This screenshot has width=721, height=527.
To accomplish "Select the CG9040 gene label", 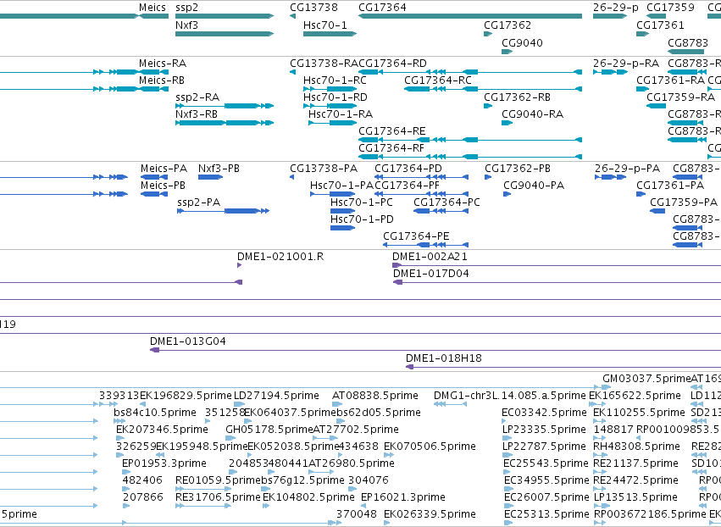I will (x=522, y=42).
